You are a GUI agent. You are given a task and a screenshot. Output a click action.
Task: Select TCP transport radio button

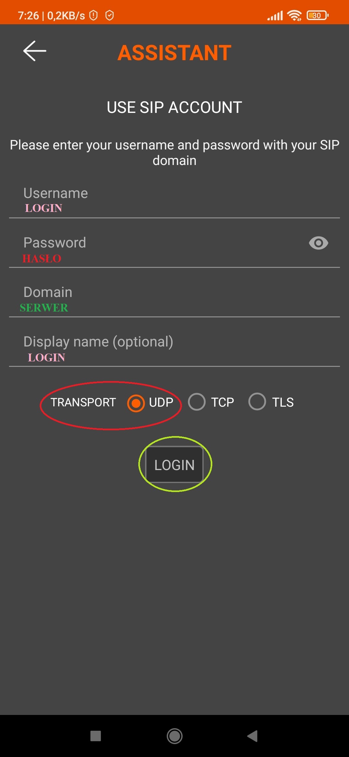(197, 402)
